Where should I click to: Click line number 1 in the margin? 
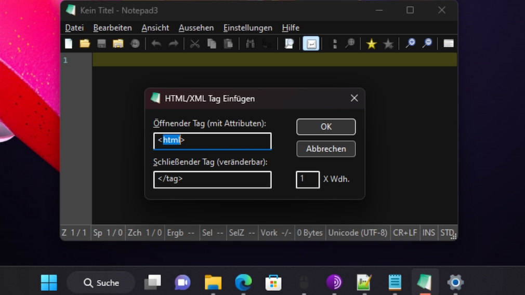tap(65, 60)
